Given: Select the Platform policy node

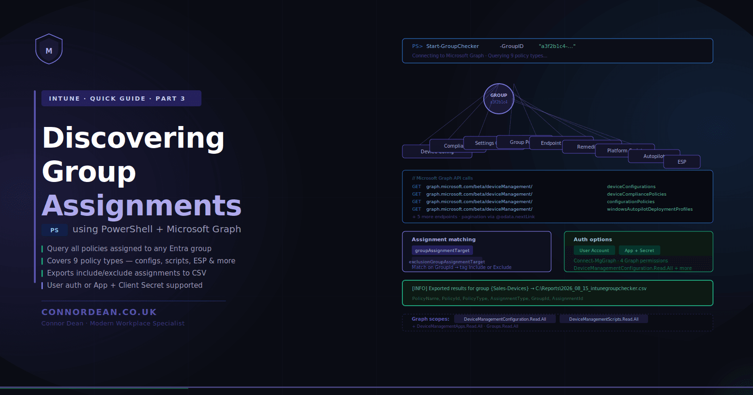Looking at the screenshot, I should tap(625, 150).
